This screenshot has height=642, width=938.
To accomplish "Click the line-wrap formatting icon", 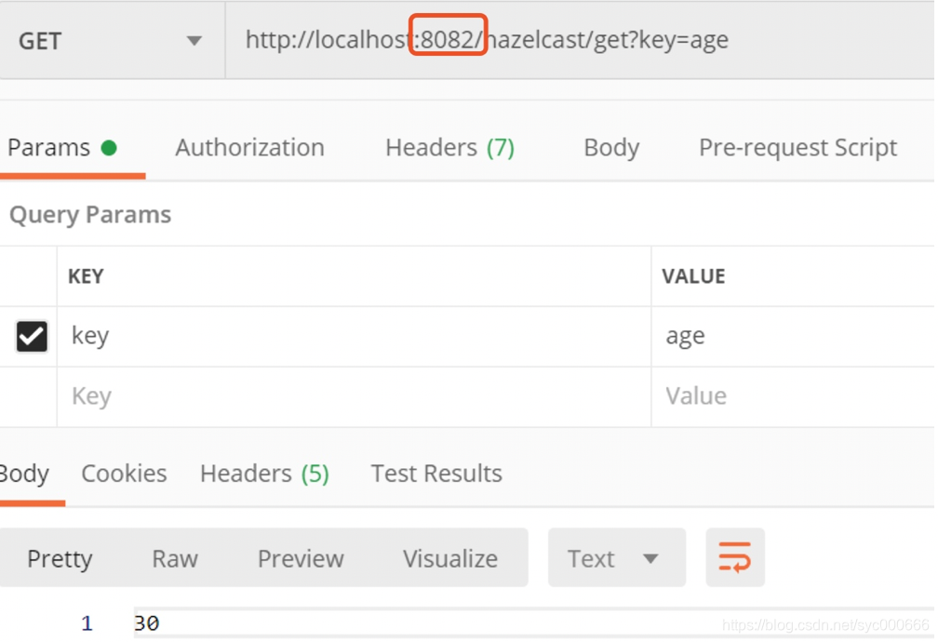I will 735,557.
